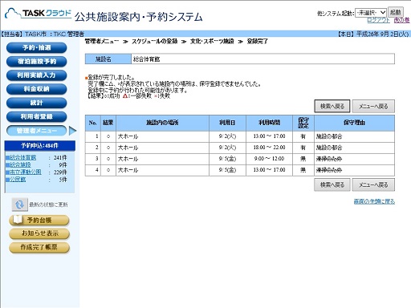Click the 施設内の場所 column header
The width and height of the screenshot is (411, 308).
coord(162,123)
